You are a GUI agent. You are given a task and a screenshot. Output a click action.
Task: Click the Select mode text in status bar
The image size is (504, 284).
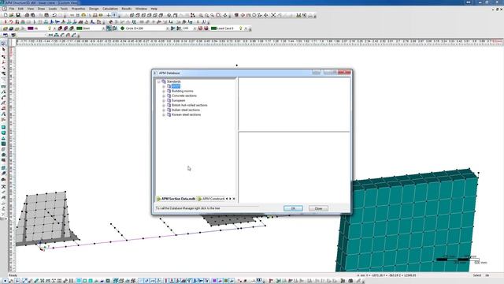tap(477, 275)
